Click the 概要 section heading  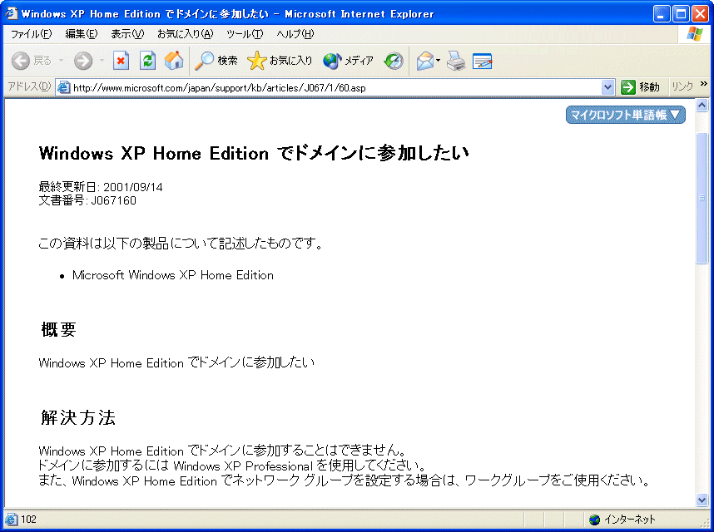(59, 329)
